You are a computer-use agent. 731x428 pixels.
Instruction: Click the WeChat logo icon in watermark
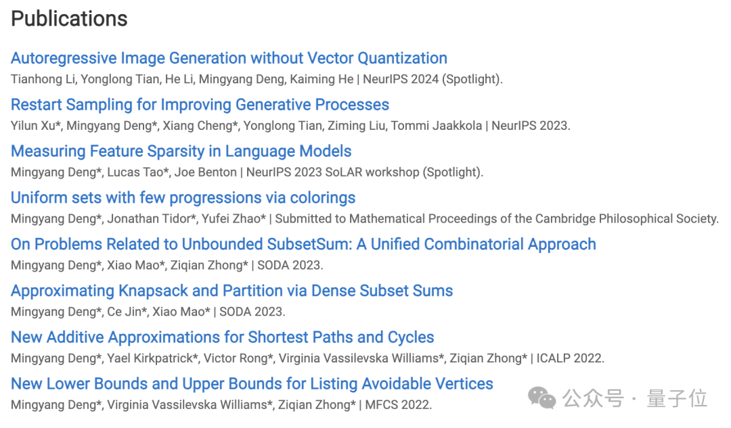pos(541,398)
